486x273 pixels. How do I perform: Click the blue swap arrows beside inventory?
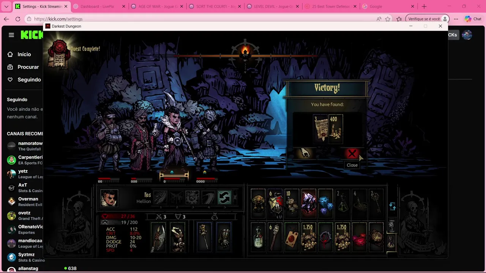393,206
